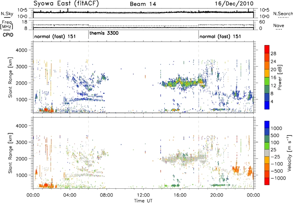The width and height of the screenshot is (293, 203).
Task: Click the '24' tick on Power colorbar
Action: pyautogui.click(x=273, y=62)
